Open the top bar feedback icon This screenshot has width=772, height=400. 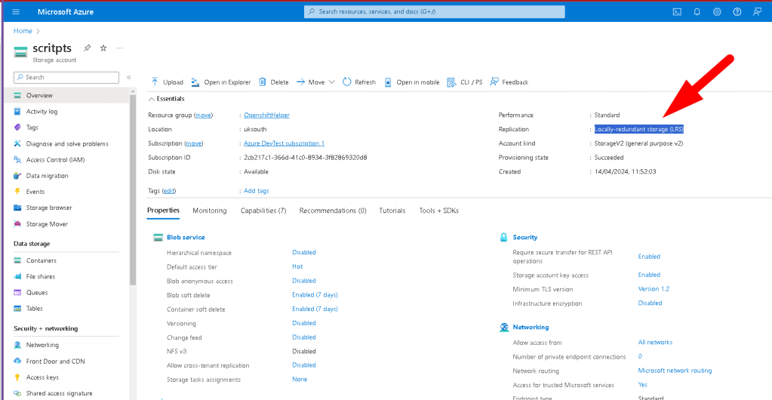757,12
